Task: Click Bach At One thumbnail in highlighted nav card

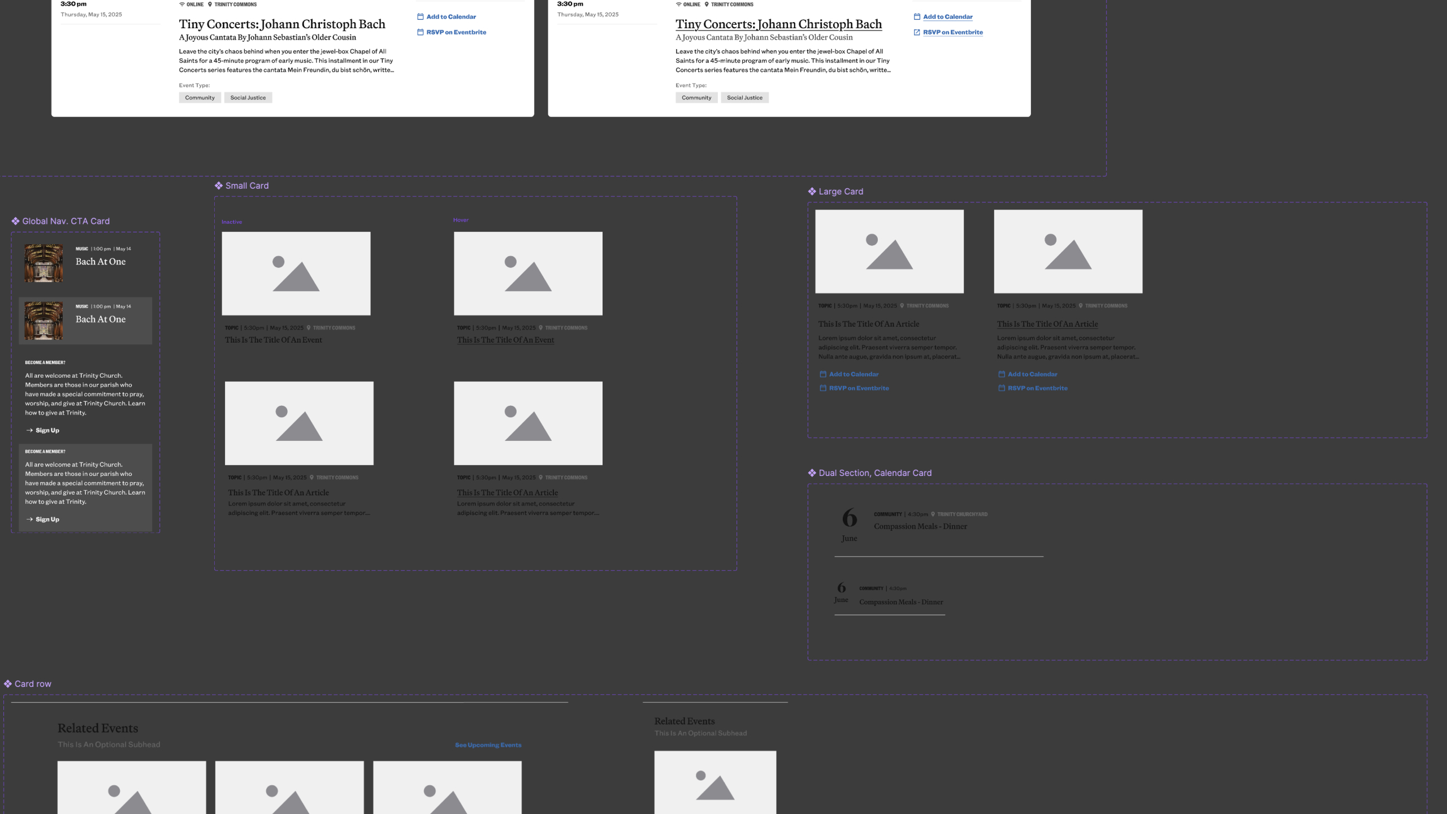Action: click(x=44, y=321)
